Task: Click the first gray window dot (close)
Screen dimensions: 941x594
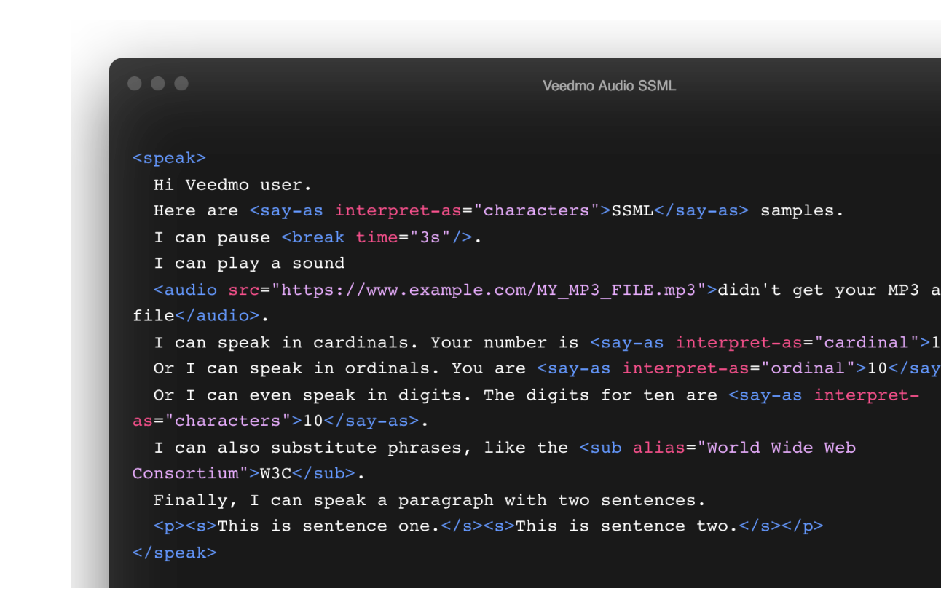Action: click(x=135, y=84)
